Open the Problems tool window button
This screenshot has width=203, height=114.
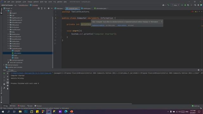[22, 106]
